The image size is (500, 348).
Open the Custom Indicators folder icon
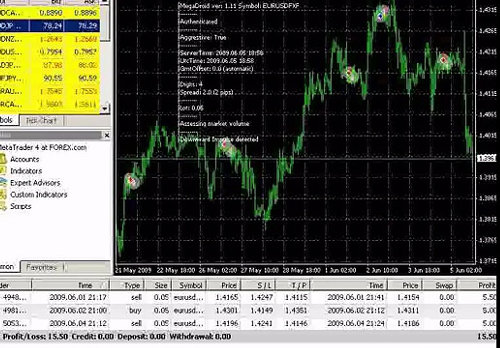pos(3,194)
